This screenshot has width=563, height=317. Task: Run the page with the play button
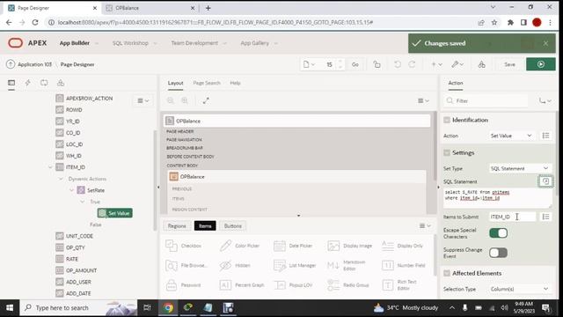tap(541, 64)
